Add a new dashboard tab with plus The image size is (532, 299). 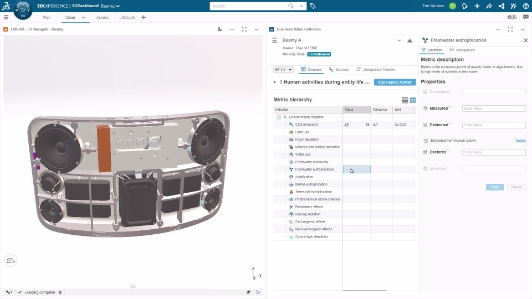coord(144,17)
